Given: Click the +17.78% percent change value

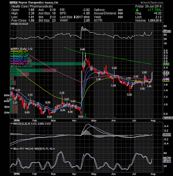Looking at the screenshot, I should point(155,10).
